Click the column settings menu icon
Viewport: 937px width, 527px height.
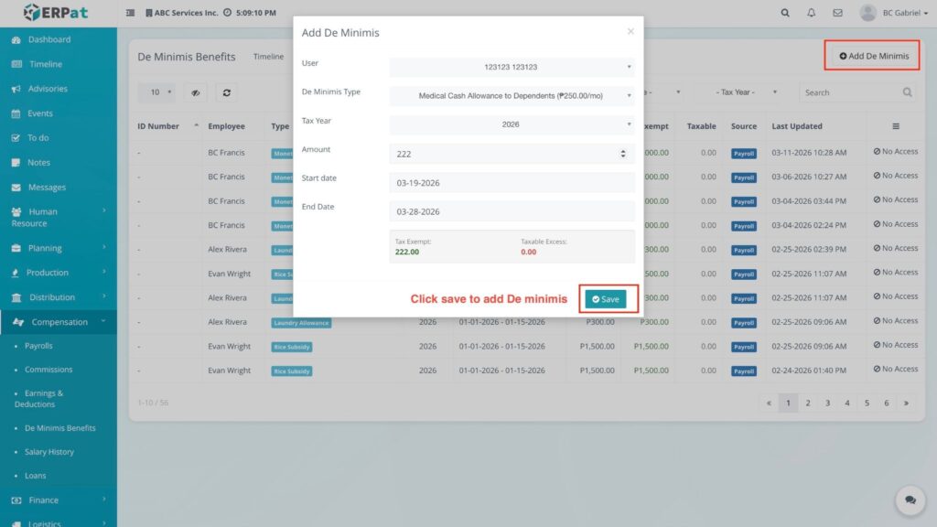tap(895, 126)
